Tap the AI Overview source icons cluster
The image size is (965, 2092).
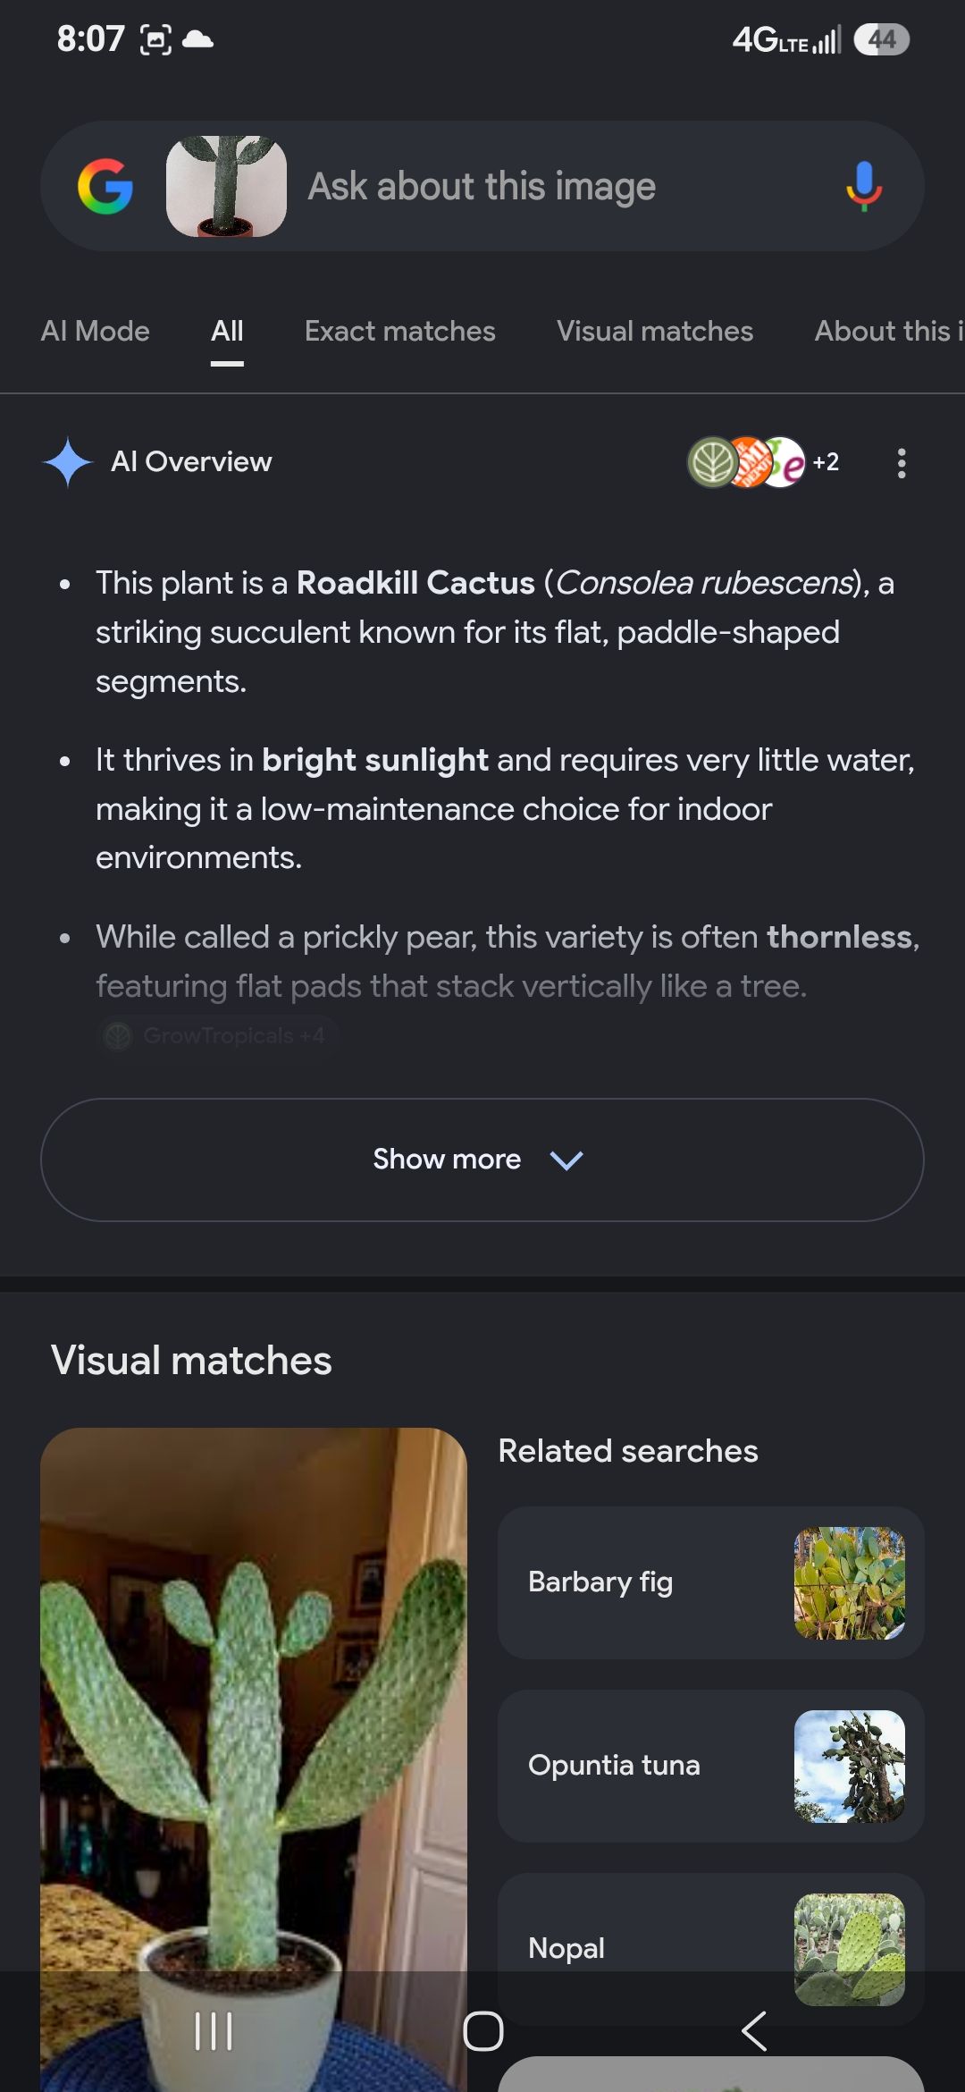click(x=763, y=462)
